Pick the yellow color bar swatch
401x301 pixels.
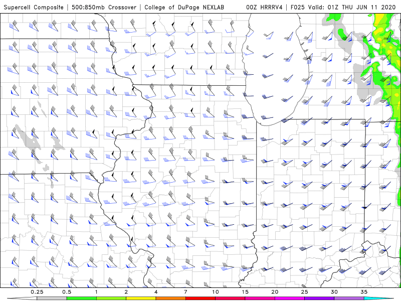141,298
